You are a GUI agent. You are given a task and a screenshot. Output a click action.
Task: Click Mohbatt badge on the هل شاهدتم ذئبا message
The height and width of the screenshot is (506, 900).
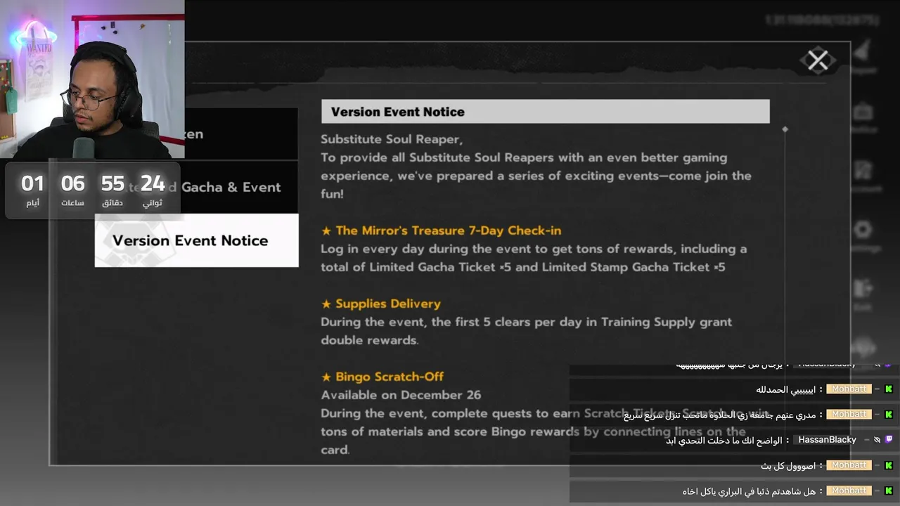click(849, 491)
